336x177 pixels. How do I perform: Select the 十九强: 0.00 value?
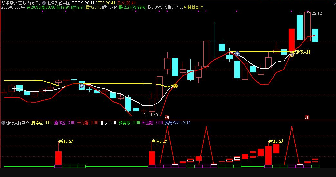click(x=88, y=123)
